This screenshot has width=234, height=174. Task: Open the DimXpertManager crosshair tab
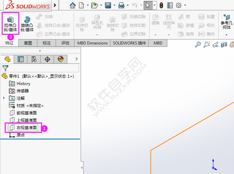(47, 59)
